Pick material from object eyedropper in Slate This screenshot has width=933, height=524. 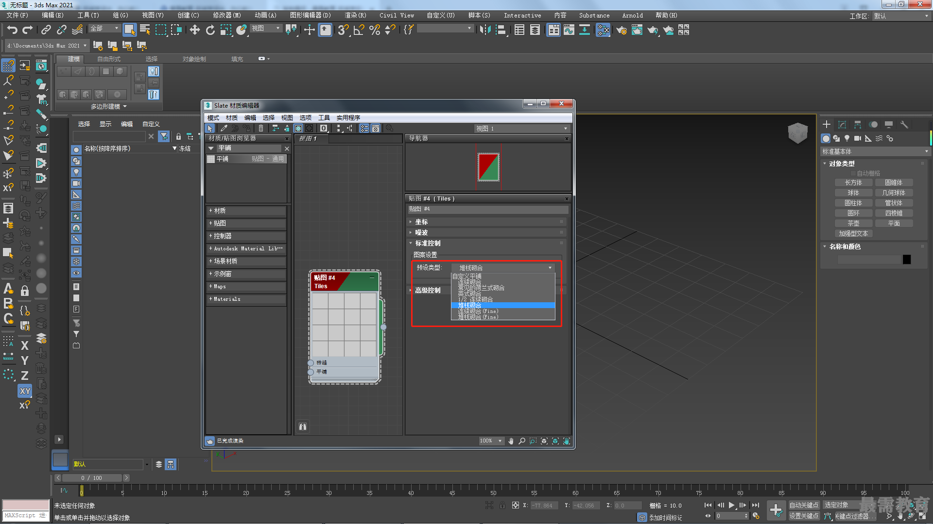(x=224, y=128)
